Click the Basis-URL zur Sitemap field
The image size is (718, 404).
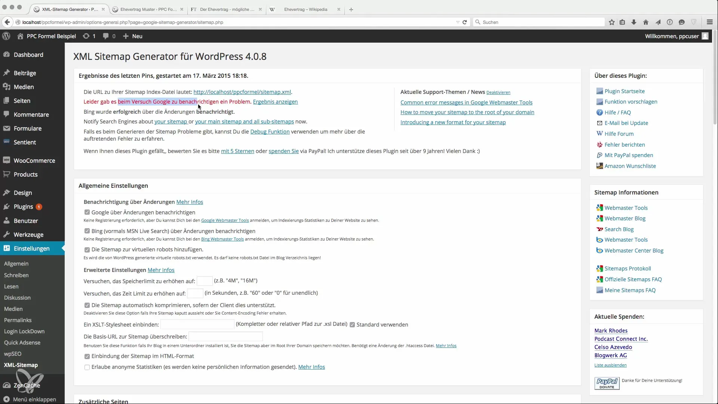point(226,337)
